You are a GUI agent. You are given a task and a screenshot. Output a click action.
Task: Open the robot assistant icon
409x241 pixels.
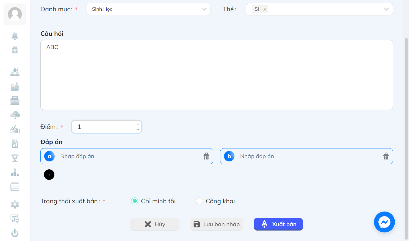[x=15, y=50]
